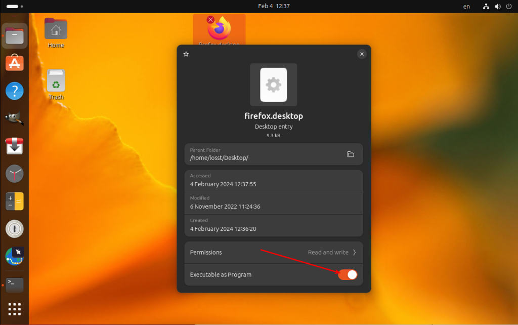
Task: Close the properties dialog
Action: (362, 54)
